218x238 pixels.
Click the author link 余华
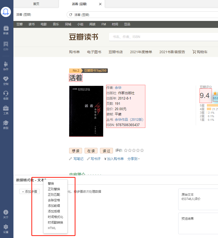point(118,88)
